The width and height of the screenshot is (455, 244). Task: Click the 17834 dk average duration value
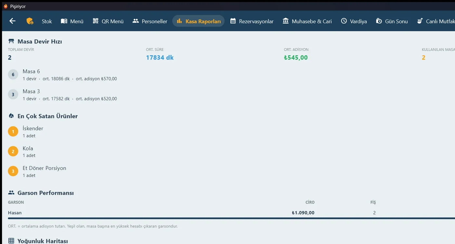(x=160, y=58)
